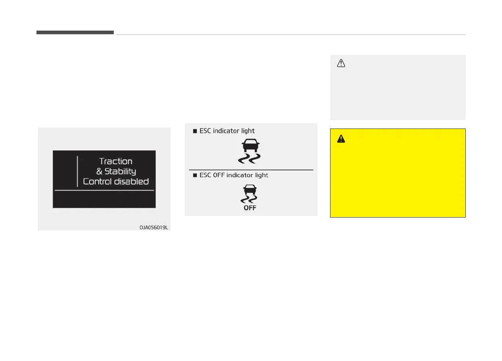Click the dark header bar at the top left

[x=75, y=32]
